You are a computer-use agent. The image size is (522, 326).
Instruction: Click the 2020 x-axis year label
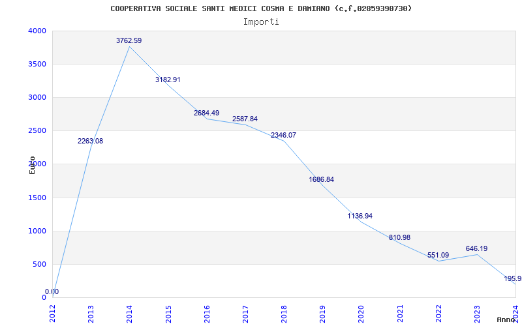click(361, 314)
